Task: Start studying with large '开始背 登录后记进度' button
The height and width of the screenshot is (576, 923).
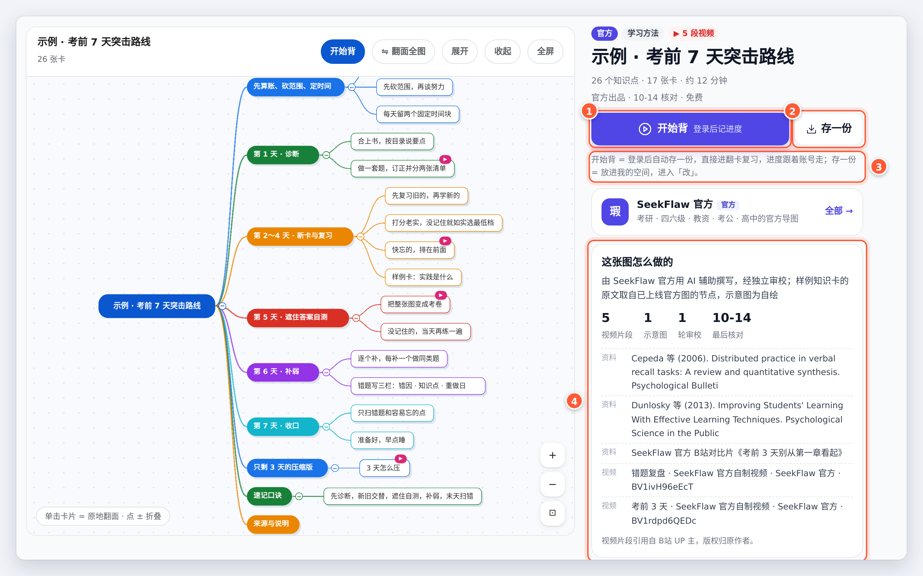Action: click(x=690, y=129)
